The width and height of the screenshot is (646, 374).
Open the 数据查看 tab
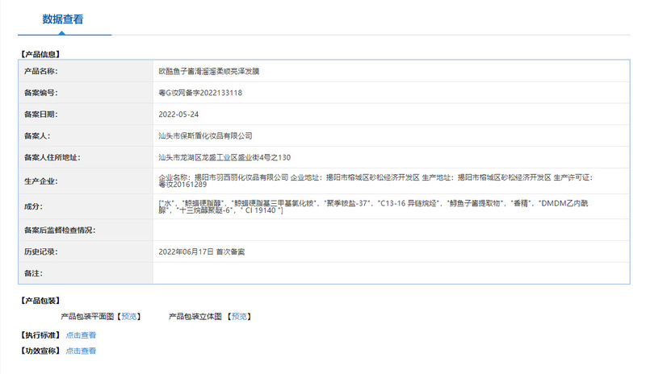(x=63, y=19)
